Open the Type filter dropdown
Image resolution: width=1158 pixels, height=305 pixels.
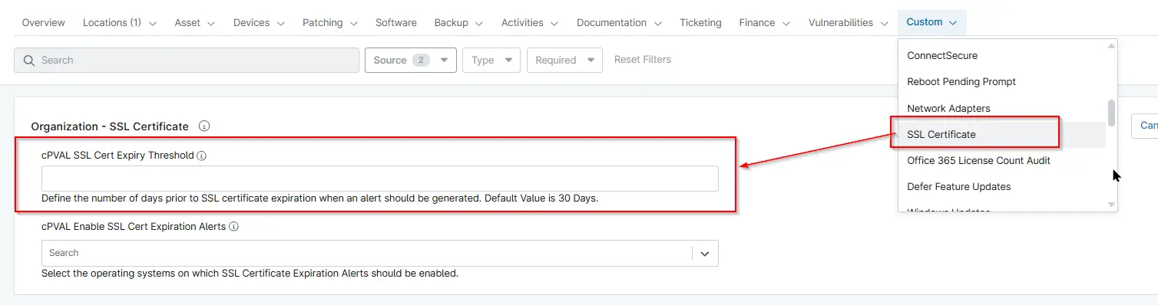pos(491,60)
